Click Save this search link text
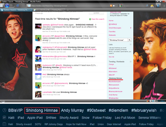The height and width of the screenshot is (127, 166). click(98, 19)
